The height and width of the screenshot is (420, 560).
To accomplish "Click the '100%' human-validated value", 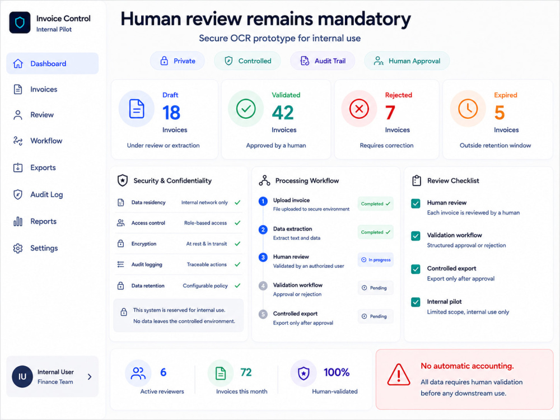I will point(337,372).
